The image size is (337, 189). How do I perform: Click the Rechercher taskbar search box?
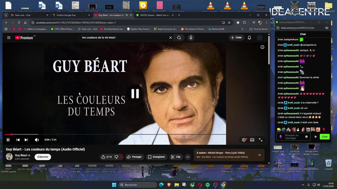click(x=137, y=185)
